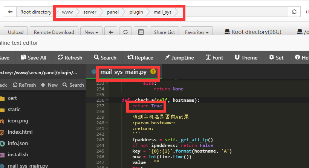Click the refresh icon right of the path bar
Viewport: 309px width, 168px height.
click(x=294, y=12)
